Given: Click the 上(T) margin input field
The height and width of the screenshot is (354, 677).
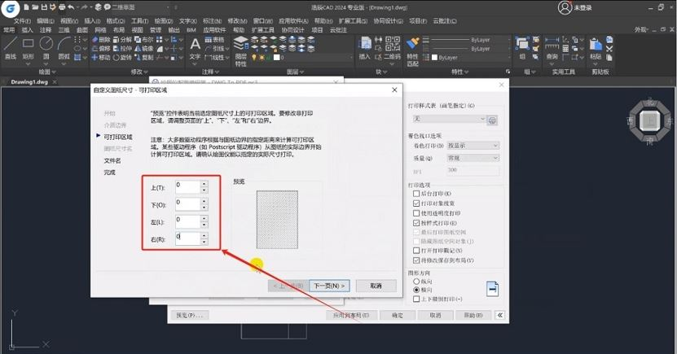Looking at the screenshot, I should 188,187.
